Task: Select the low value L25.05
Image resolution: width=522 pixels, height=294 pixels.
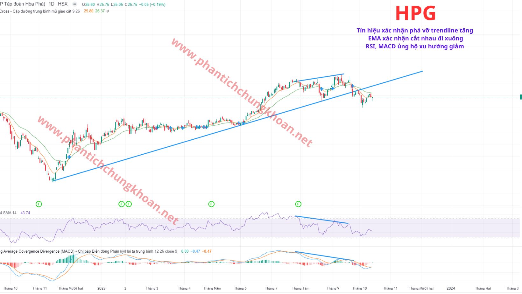Action: point(117,4)
